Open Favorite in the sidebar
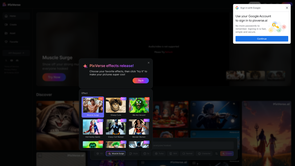The width and height of the screenshot is (295, 166). pyautogui.click(x=16, y=42)
